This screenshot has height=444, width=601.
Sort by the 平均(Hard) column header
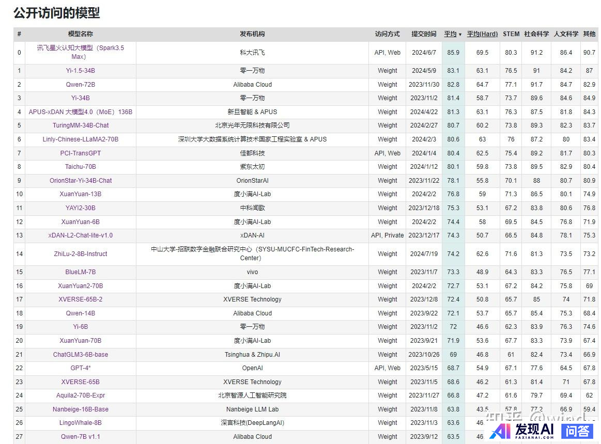[482, 34]
